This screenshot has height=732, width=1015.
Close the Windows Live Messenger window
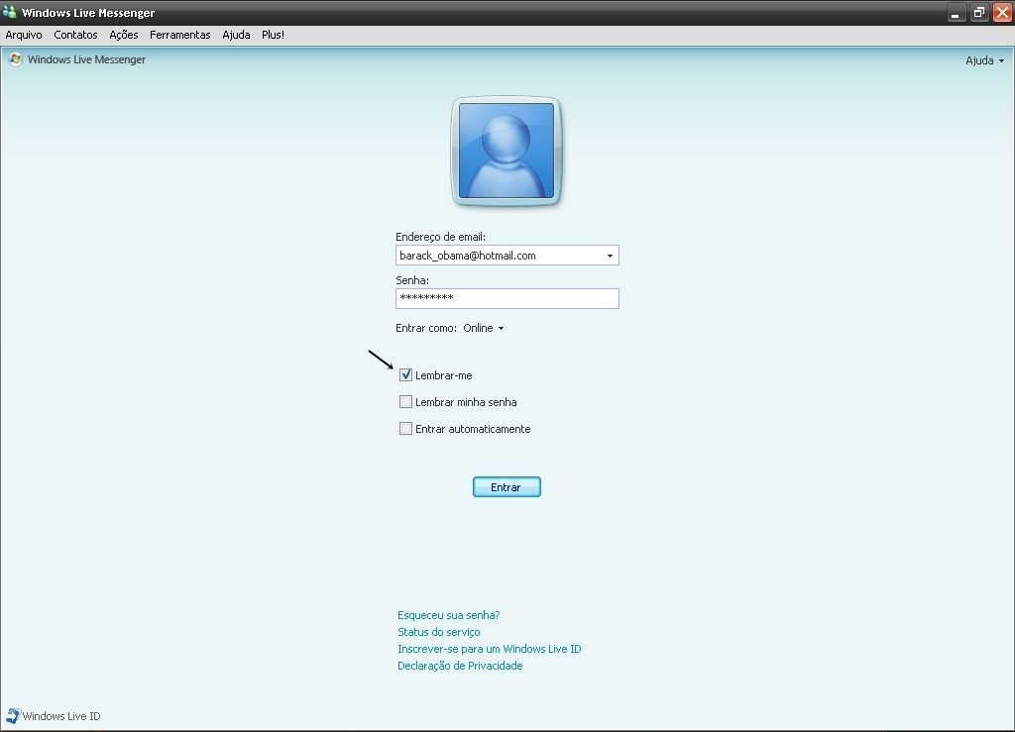pos(1002,12)
